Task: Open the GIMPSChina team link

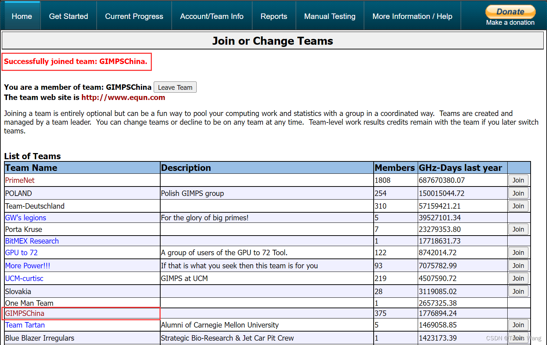Action: [x=24, y=313]
